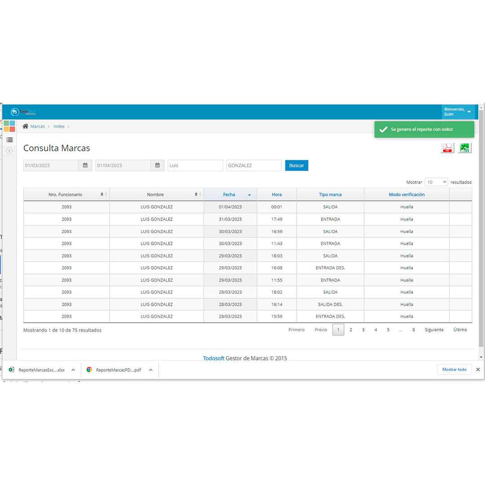The width and height of the screenshot is (485, 485).
Task: Click the Consulta Marcas page heading
Action: [57, 148]
